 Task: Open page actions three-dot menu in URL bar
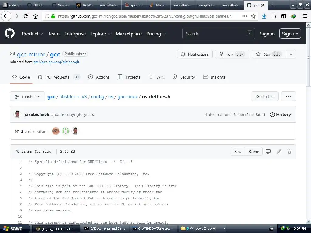pos(245,16)
